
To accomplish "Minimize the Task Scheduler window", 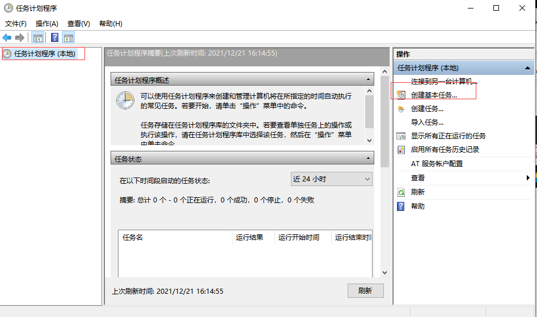I will 471,8.
